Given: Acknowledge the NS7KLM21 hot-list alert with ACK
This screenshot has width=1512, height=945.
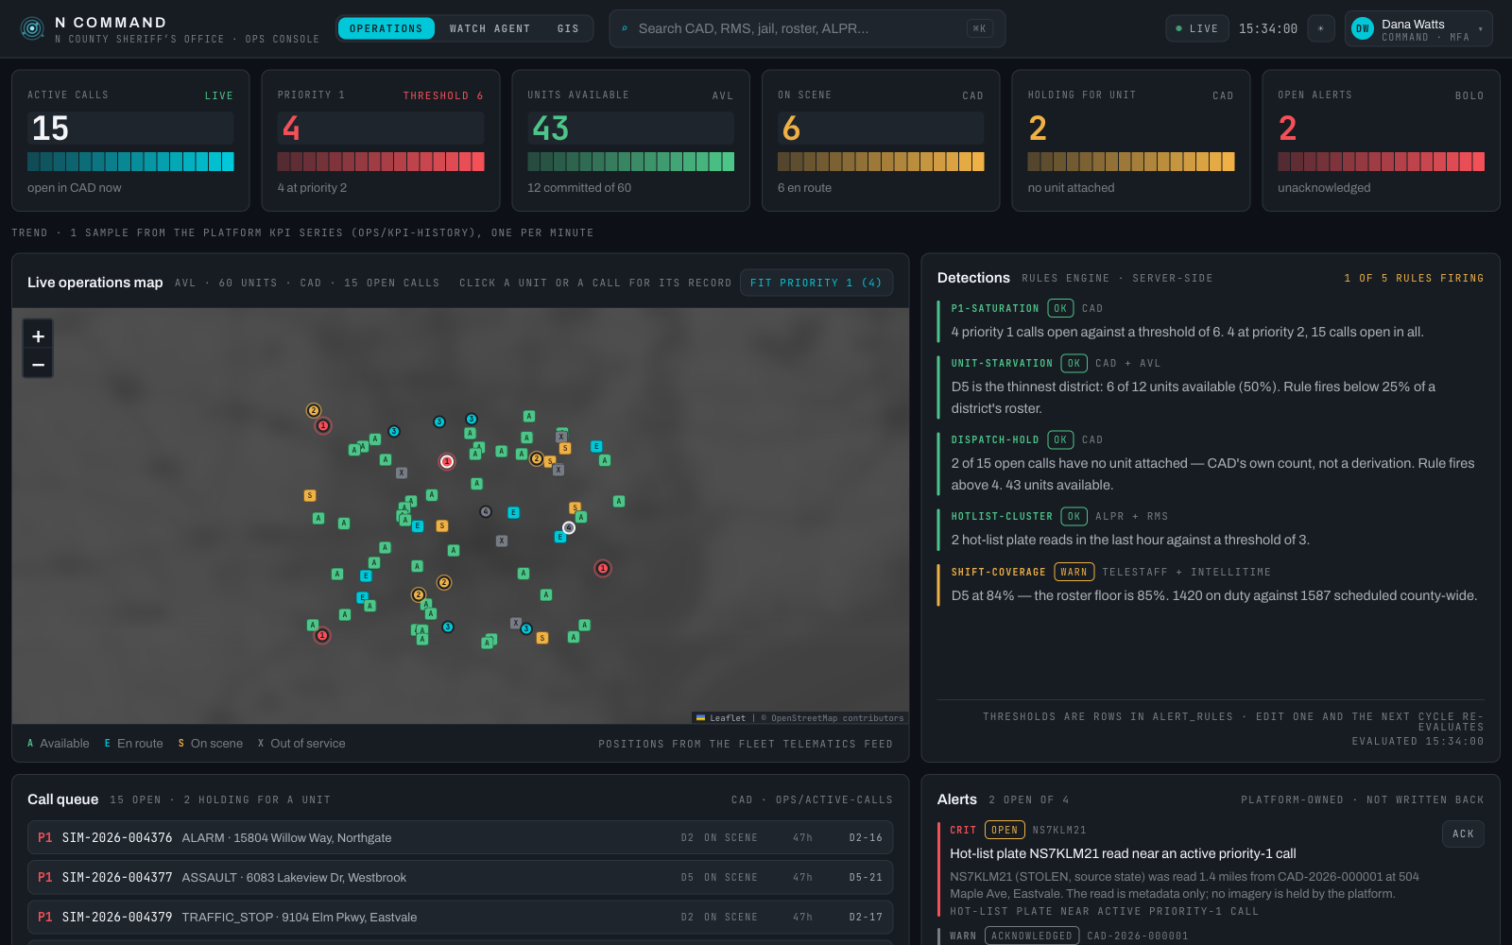Looking at the screenshot, I should coord(1463,833).
